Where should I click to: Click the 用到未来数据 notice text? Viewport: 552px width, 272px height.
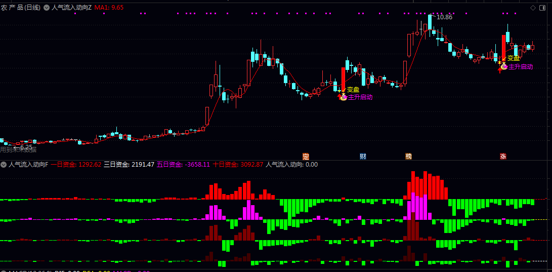tap(18, 150)
